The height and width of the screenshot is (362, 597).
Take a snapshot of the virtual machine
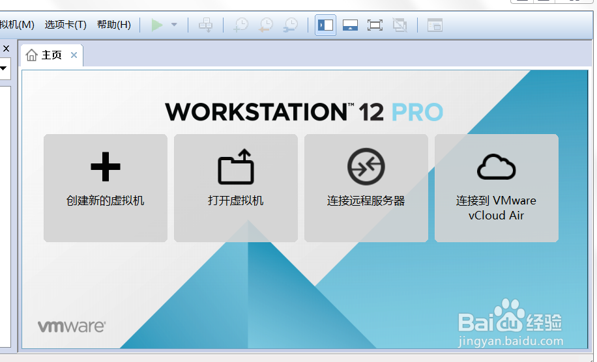240,25
